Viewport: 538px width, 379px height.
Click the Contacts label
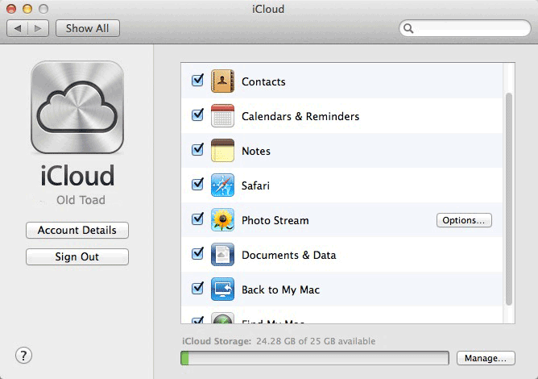click(x=263, y=81)
